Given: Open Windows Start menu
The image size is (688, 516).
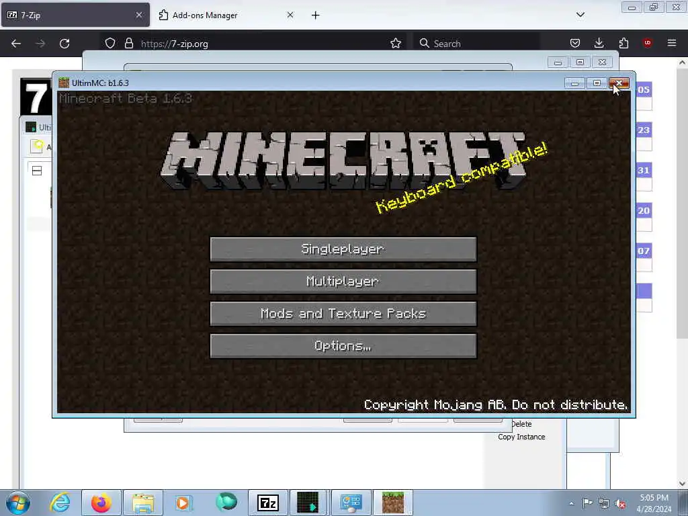Looking at the screenshot, I should coord(18,503).
